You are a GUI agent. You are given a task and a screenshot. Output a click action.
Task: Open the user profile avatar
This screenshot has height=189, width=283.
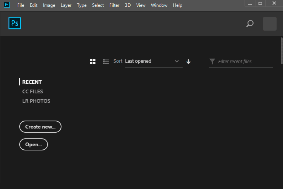click(269, 24)
